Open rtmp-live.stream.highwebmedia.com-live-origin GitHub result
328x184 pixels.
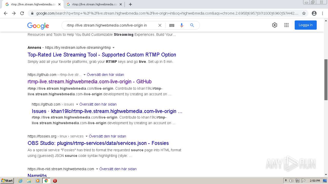pyautogui.click(x=90, y=82)
